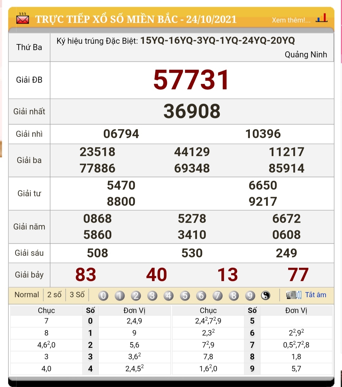Click the title Trực tiếp xổ số miền Bắc

[136, 19]
